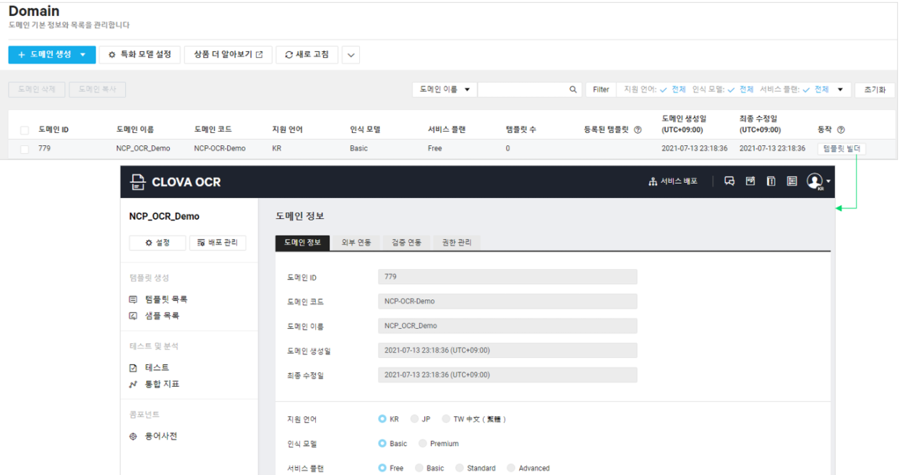Click the 서비스 배포 button in header
The height and width of the screenshot is (475, 900).
pyautogui.click(x=673, y=181)
